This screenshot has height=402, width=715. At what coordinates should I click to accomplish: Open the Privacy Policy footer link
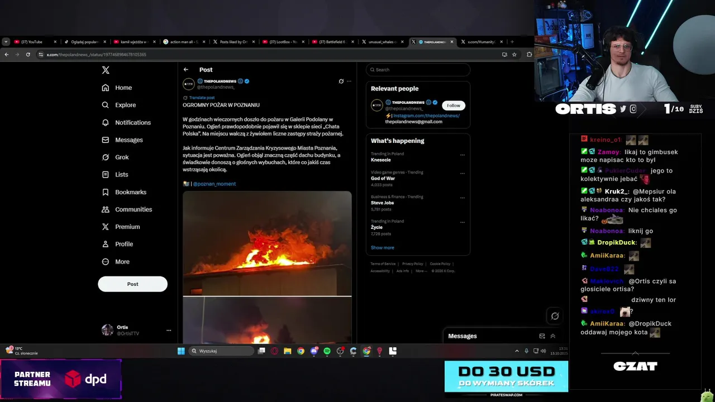tap(412, 264)
